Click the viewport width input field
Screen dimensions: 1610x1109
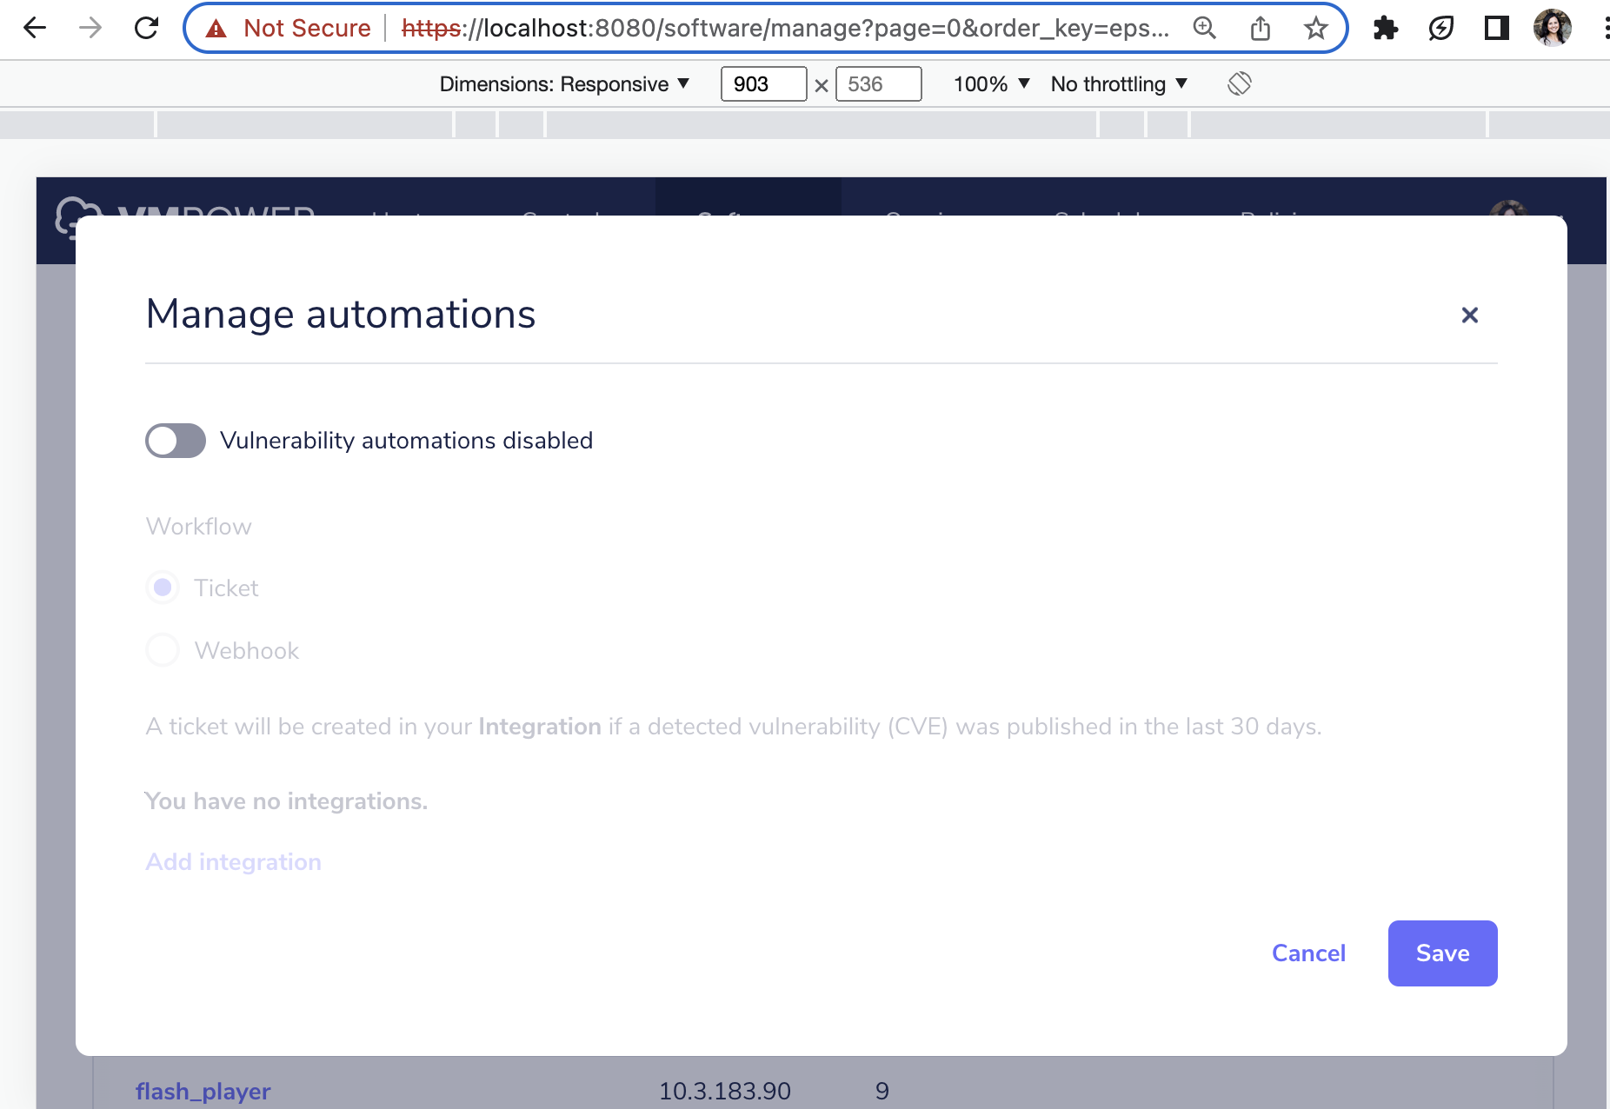point(762,83)
